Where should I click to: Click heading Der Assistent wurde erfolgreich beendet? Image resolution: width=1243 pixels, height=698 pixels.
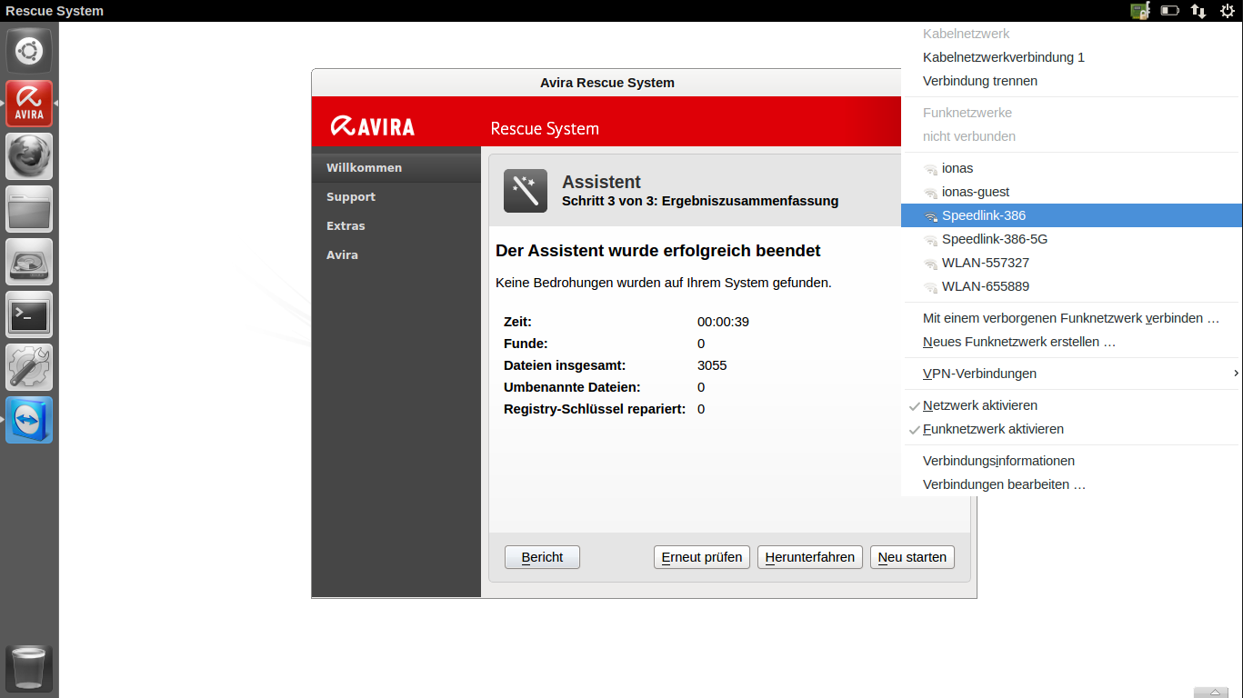(x=658, y=250)
